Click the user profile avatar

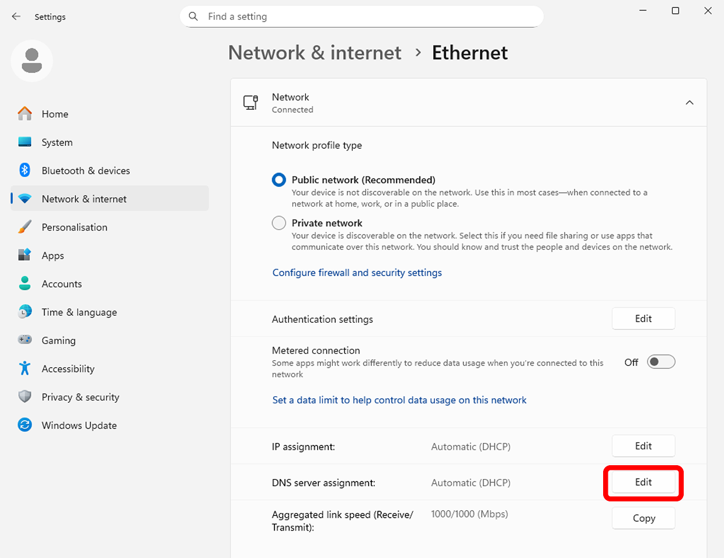click(32, 61)
